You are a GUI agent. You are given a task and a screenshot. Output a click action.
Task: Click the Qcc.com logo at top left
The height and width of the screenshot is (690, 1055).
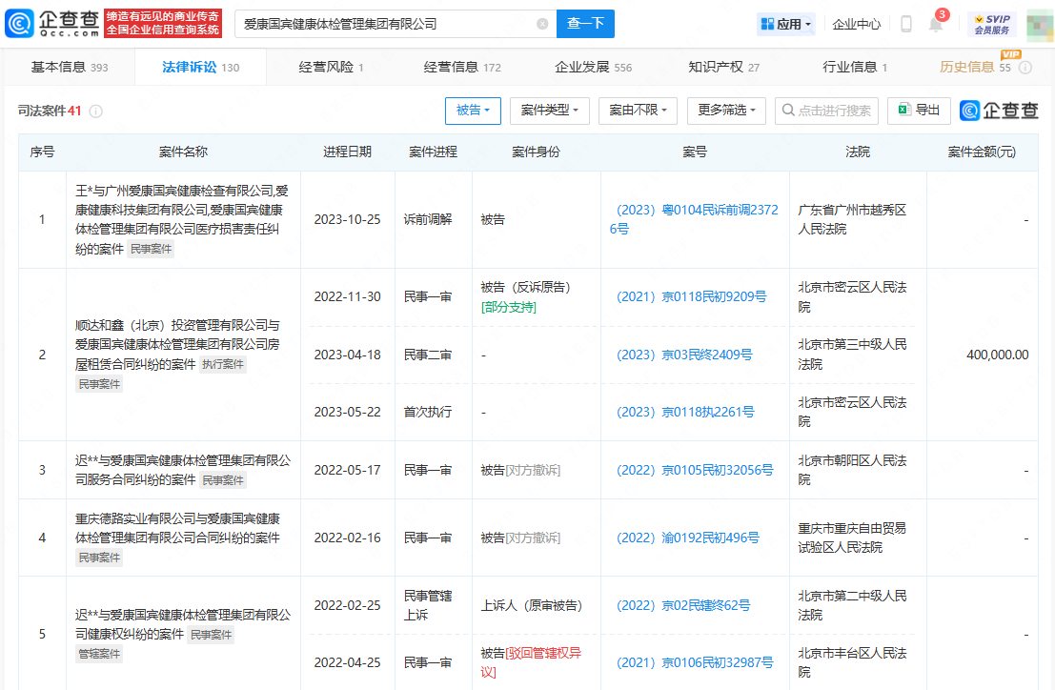click(53, 24)
